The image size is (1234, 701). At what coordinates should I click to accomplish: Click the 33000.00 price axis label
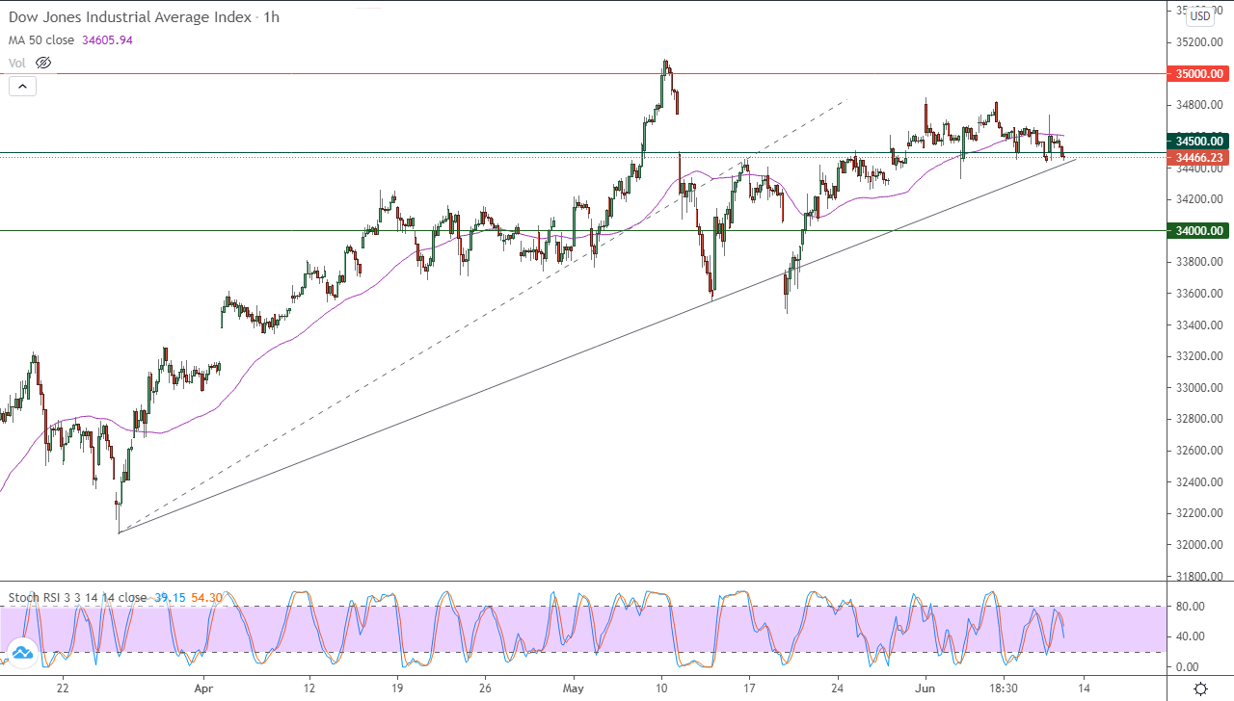click(x=1200, y=388)
